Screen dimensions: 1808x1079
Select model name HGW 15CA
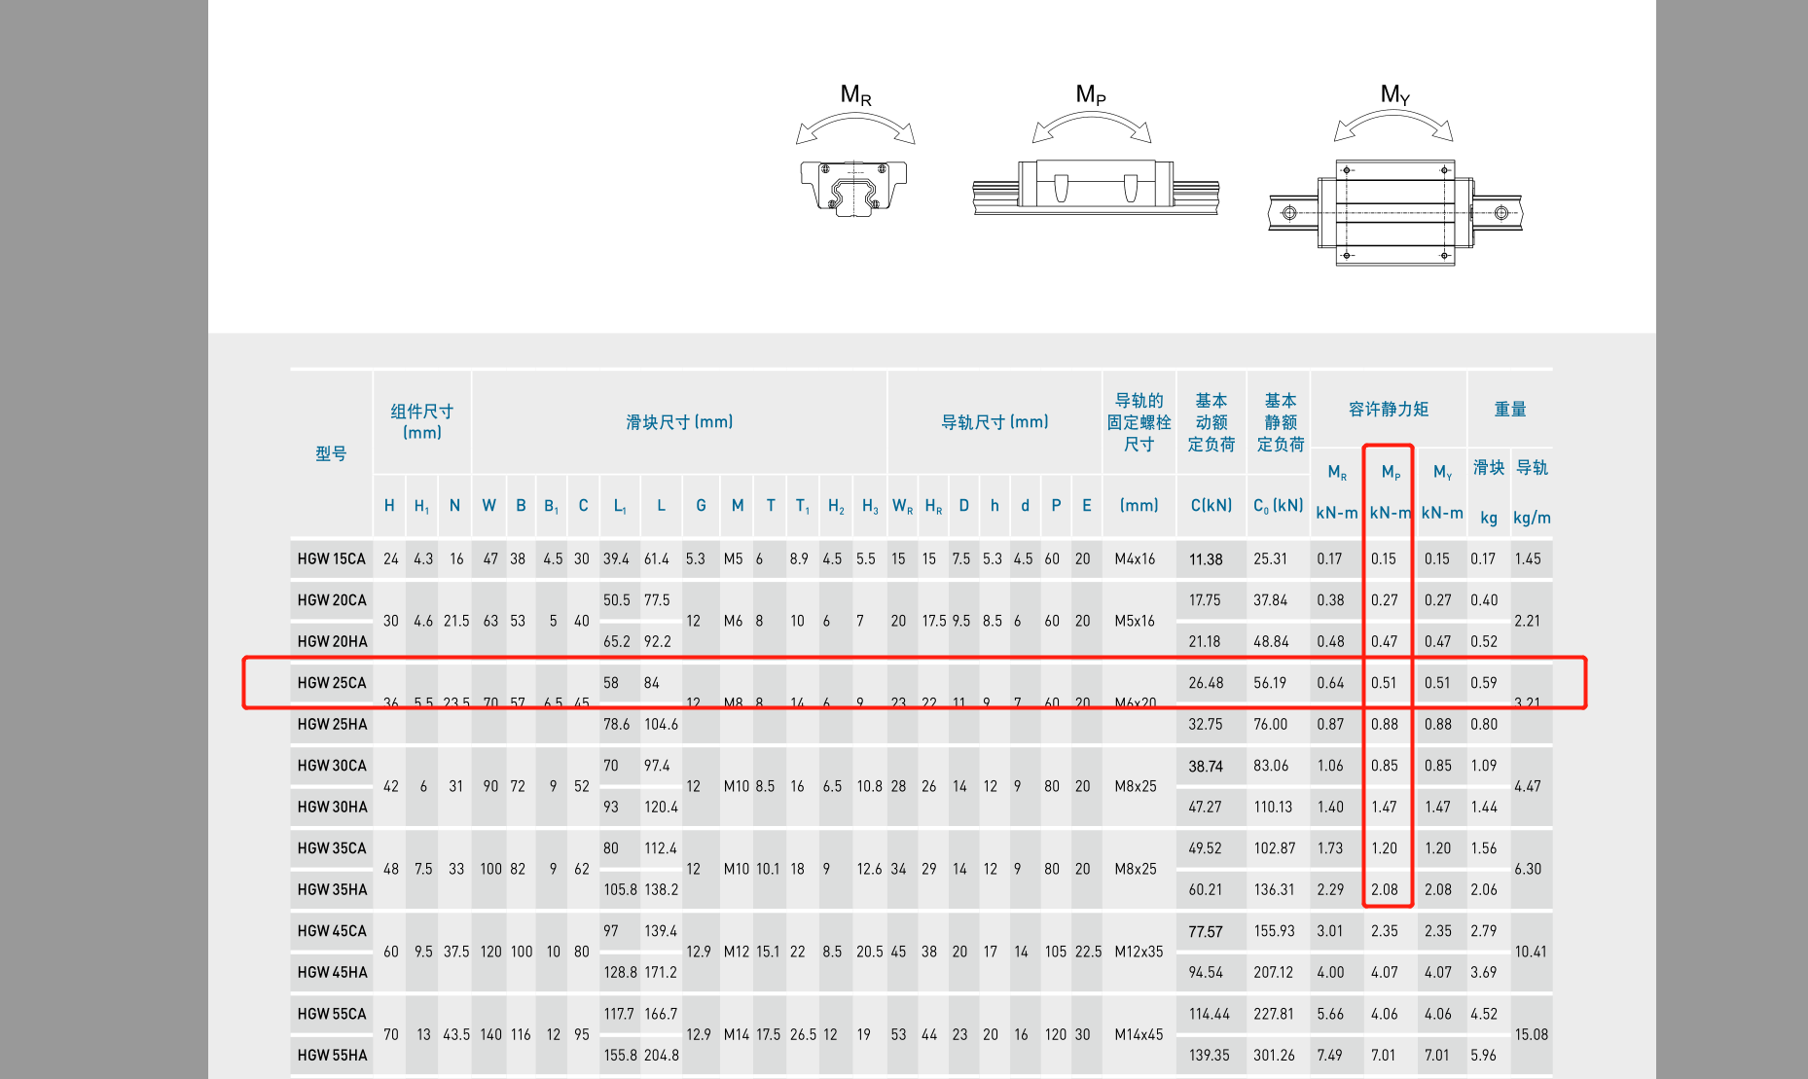pos(332,559)
